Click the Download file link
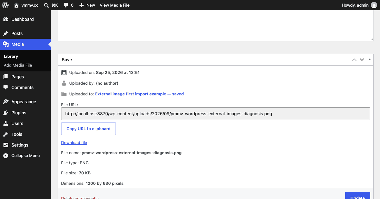This screenshot has width=380, height=199. pyautogui.click(x=74, y=142)
